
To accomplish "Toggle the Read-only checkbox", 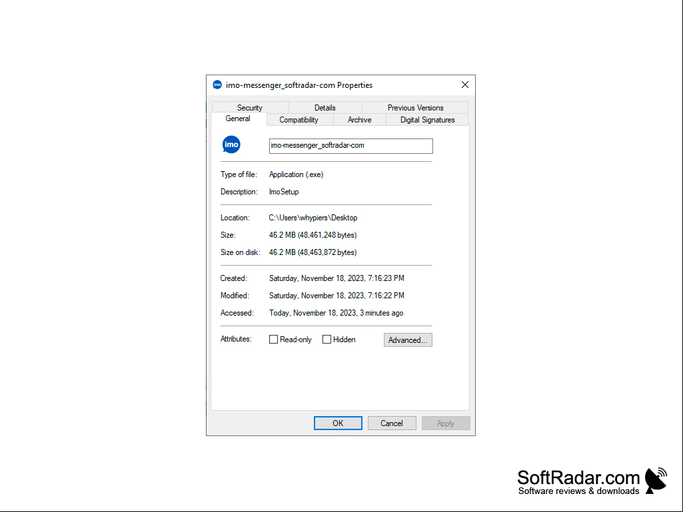I will [274, 340].
